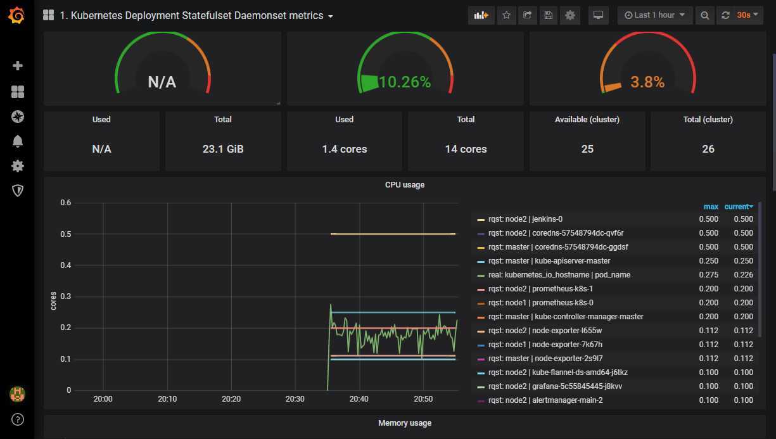Share the dashboard via share icon
The height and width of the screenshot is (439, 776).
click(527, 15)
